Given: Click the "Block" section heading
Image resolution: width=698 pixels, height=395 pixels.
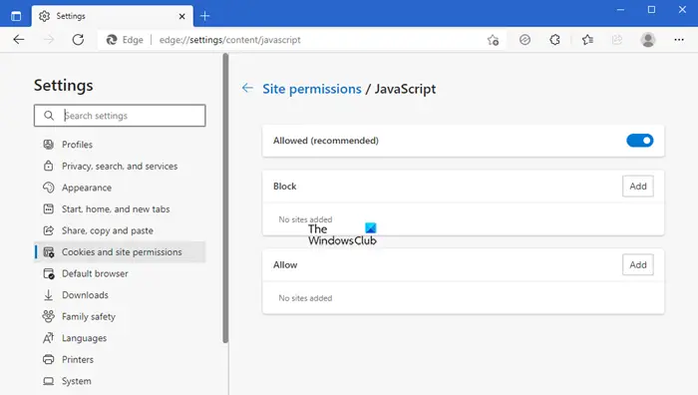Looking at the screenshot, I should (285, 187).
